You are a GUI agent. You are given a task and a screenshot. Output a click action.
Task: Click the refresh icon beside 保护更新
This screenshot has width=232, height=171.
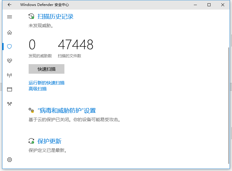tap(31, 141)
